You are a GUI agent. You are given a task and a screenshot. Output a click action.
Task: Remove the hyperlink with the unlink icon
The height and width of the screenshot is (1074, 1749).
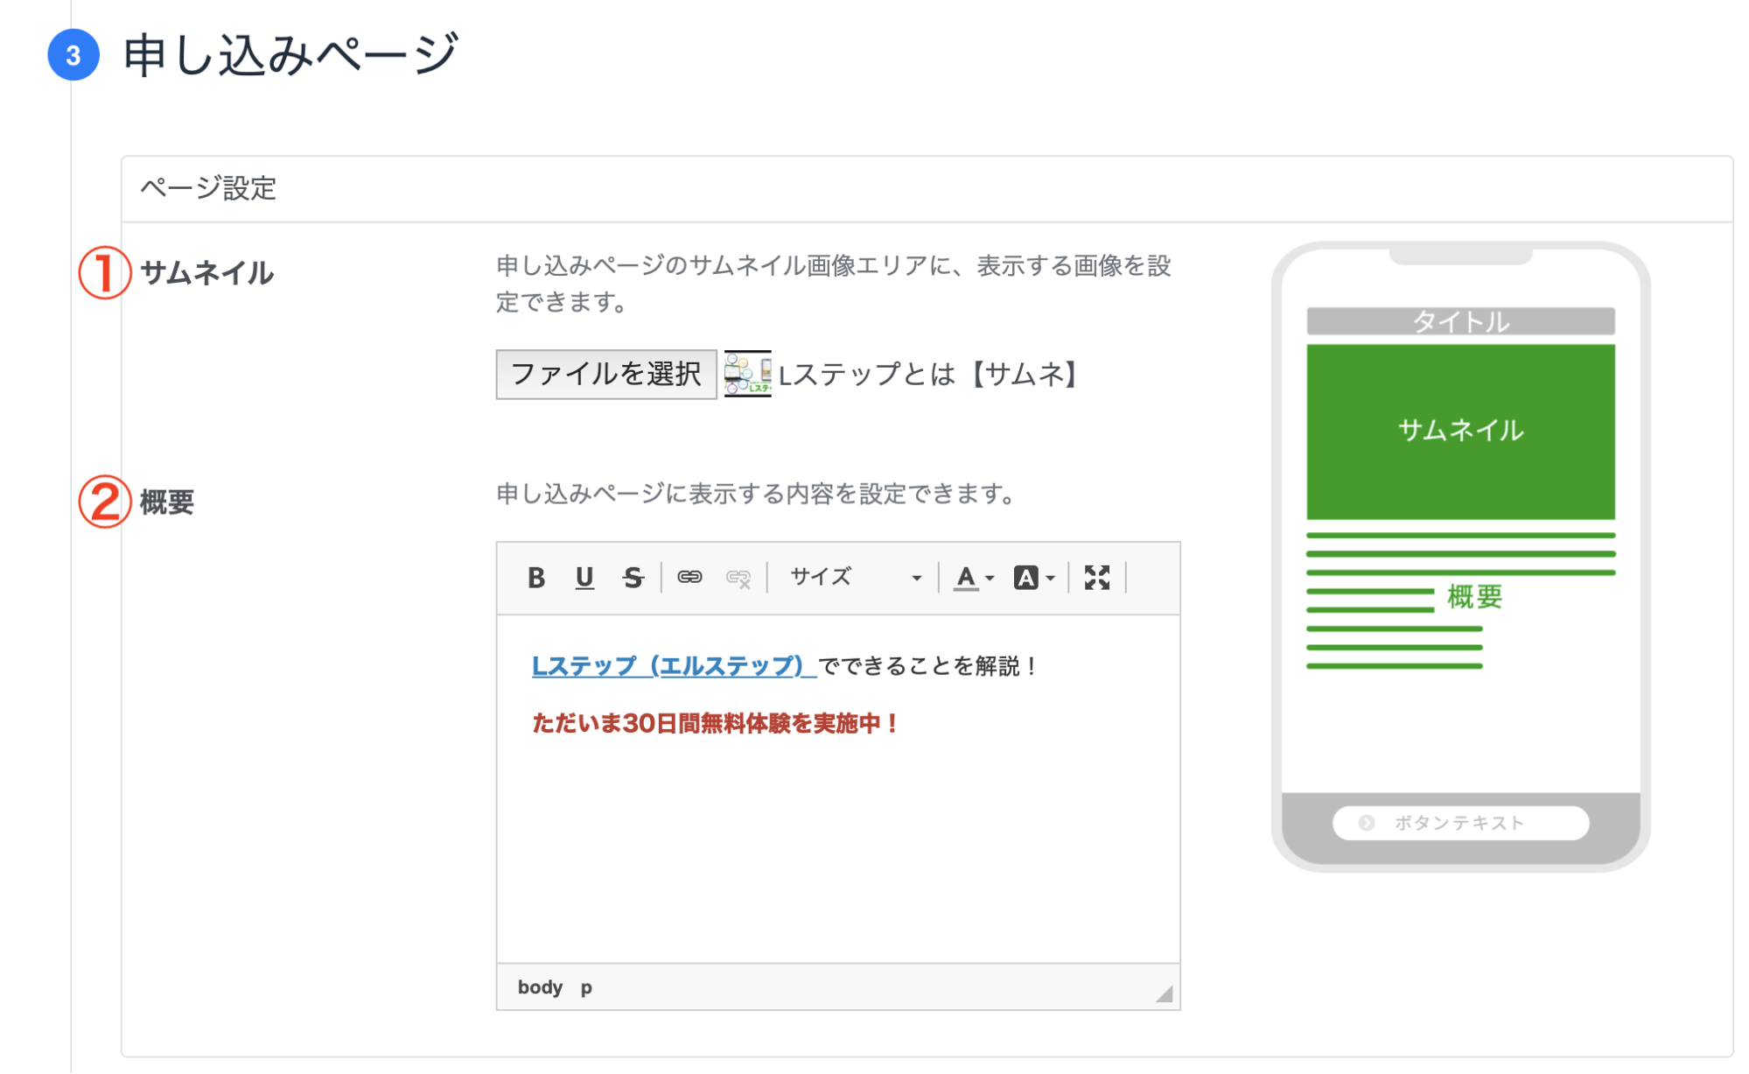739,577
